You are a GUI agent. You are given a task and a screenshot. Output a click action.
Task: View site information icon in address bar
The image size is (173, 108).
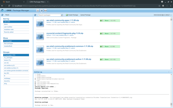pyautogui.click(x=13, y=6)
